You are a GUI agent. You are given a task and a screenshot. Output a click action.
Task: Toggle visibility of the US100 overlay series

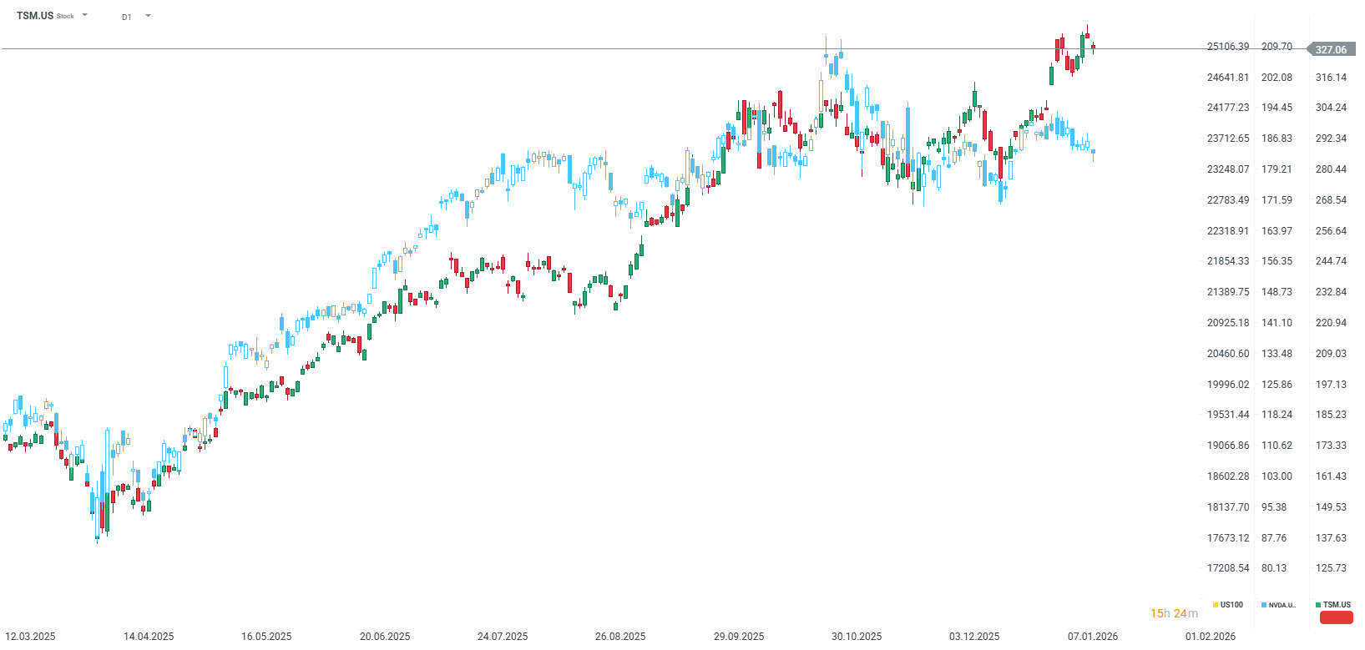tap(1229, 604)
